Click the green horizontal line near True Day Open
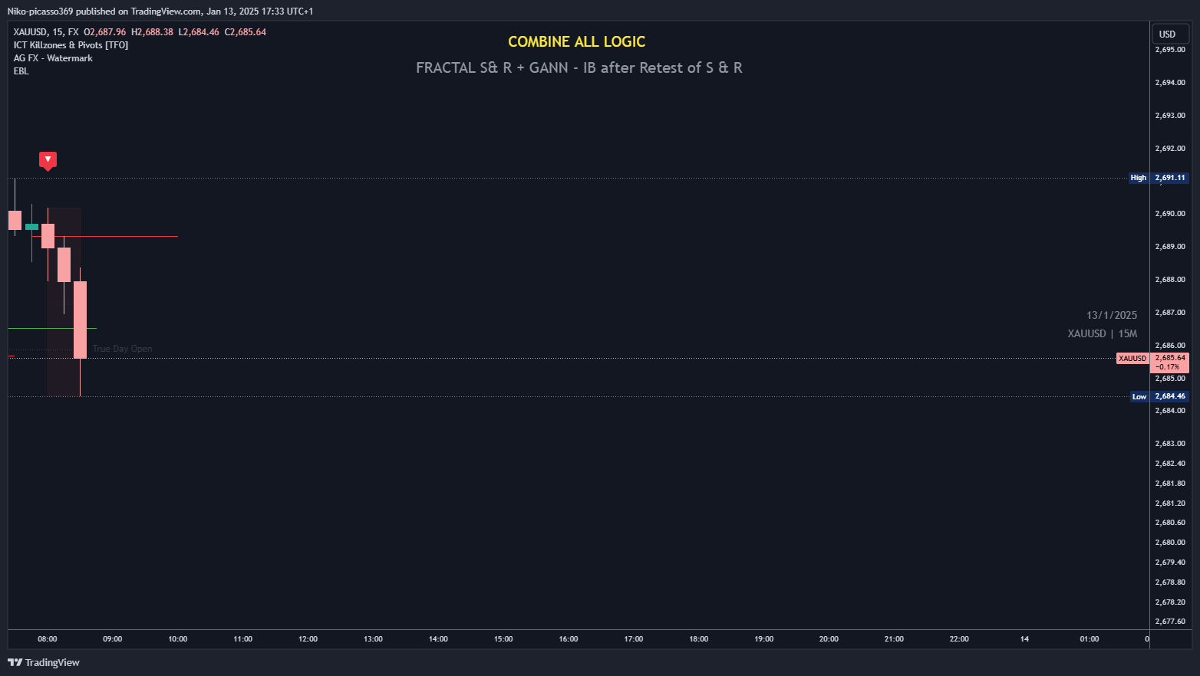The image size is (1200, 676). coord(52,328)
